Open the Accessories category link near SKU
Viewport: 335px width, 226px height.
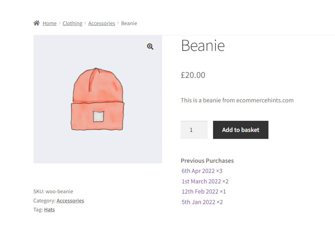70,201
